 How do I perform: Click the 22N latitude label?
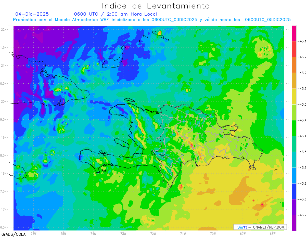coord(4,29)
